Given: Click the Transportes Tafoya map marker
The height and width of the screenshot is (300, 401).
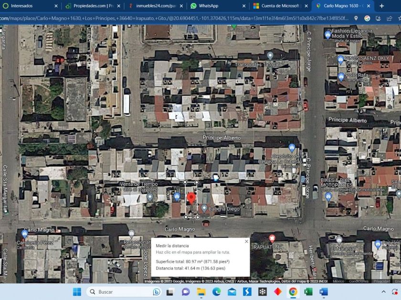Looking at the screenshot, I should tap(270, 55).
